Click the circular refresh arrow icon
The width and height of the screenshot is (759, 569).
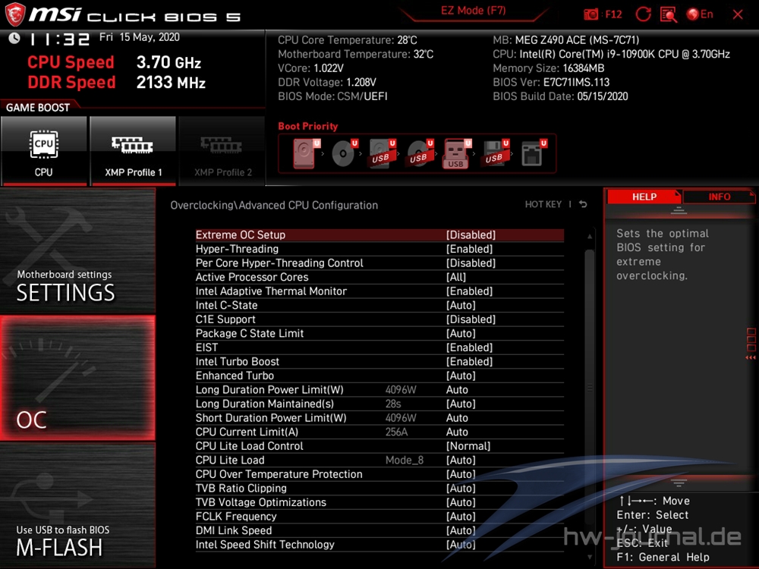(x=643, y=14)
